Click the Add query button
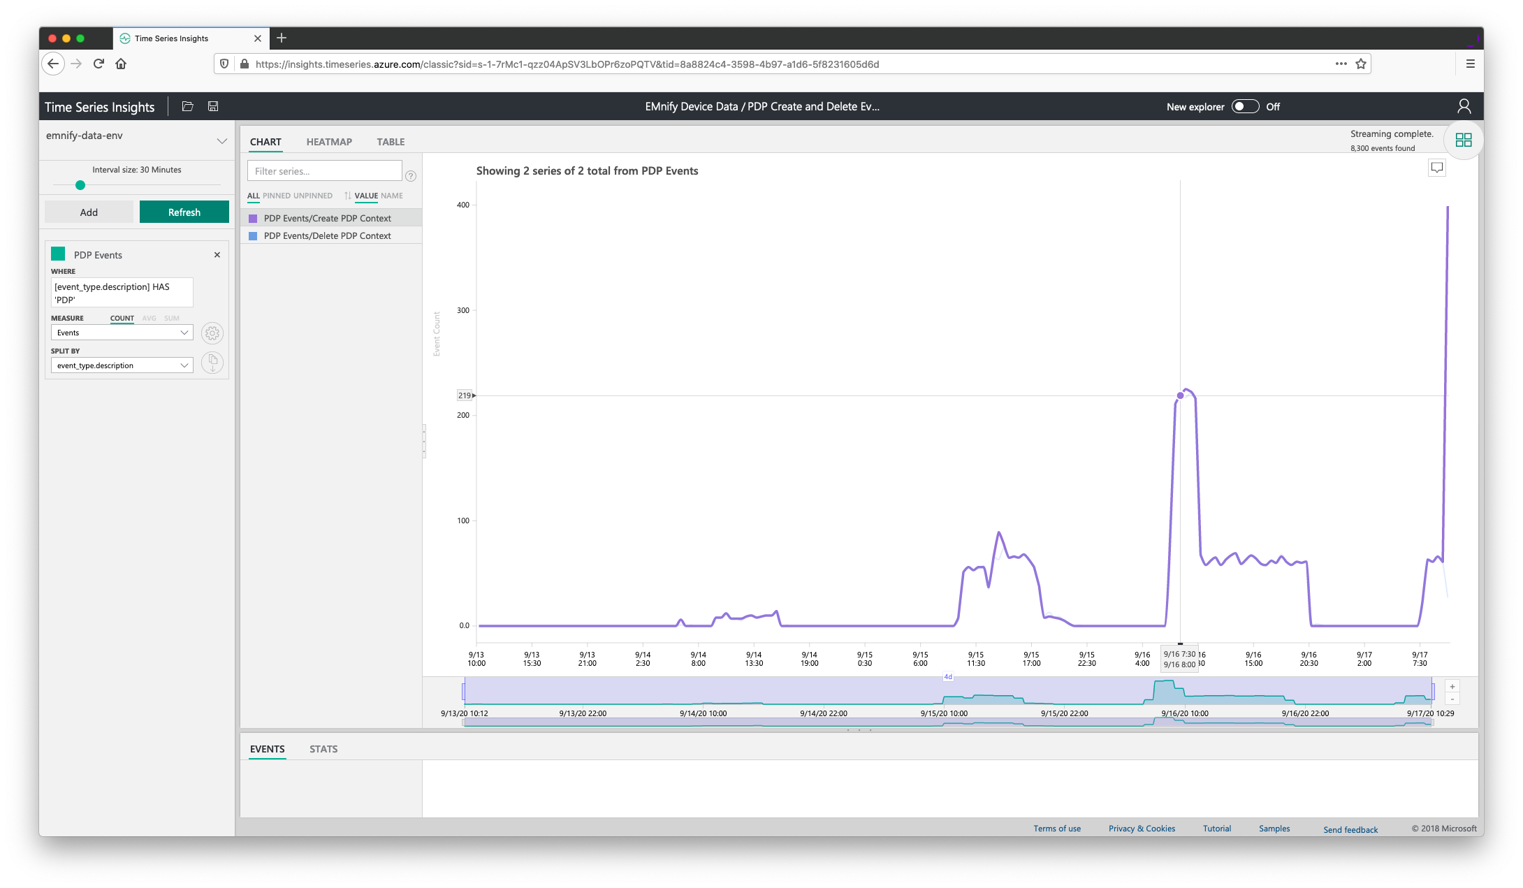The height and width of the screenshot is (888, 1523). 89,212
